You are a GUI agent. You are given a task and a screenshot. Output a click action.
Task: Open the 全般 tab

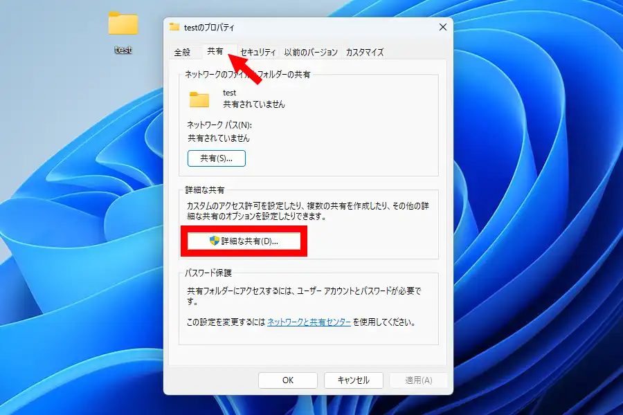(182, 52)
